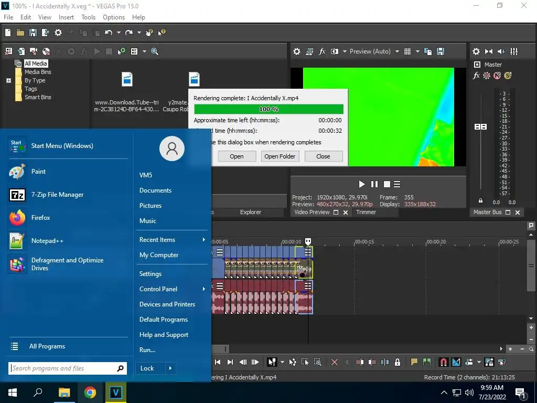This screenshot has width=537, height=403.
Task: Open Project Properties gear in main toolbar
Action: click(58, 33)
